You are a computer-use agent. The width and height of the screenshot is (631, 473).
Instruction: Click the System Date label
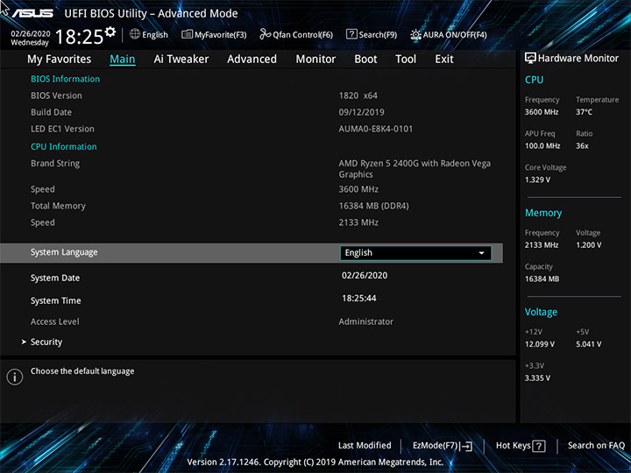pyautogui.click(x=55, y=278)
